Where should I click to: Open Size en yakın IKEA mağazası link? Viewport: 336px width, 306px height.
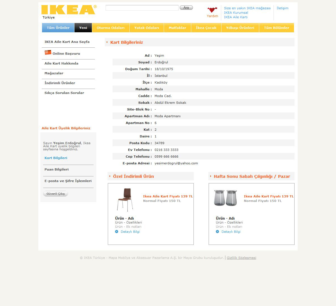tap(247, 8)
